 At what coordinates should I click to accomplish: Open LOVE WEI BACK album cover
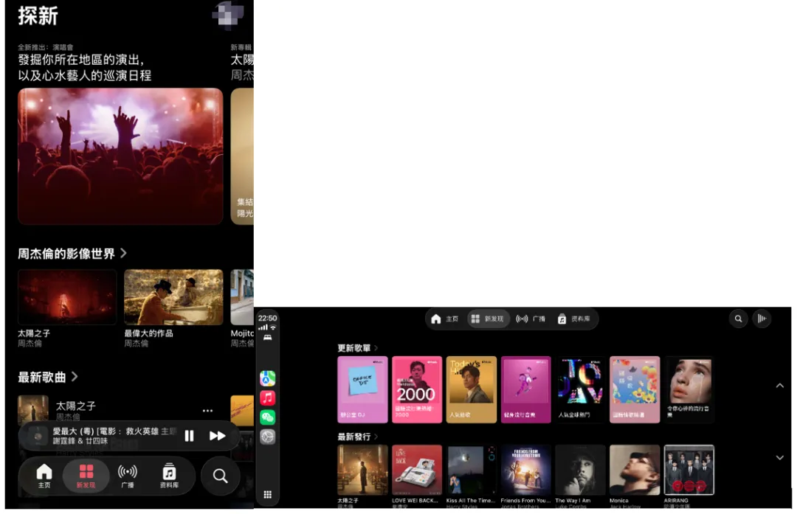417,470
